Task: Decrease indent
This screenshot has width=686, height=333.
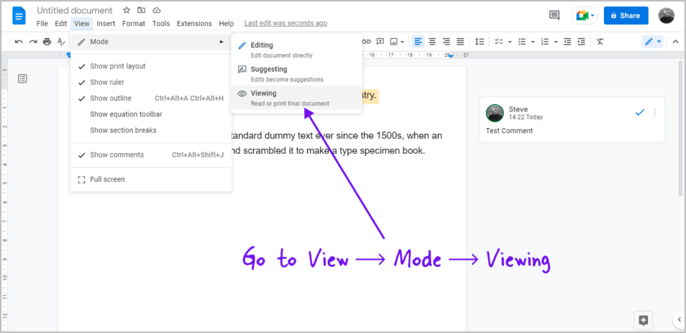Action: click(x=567, y=42)
